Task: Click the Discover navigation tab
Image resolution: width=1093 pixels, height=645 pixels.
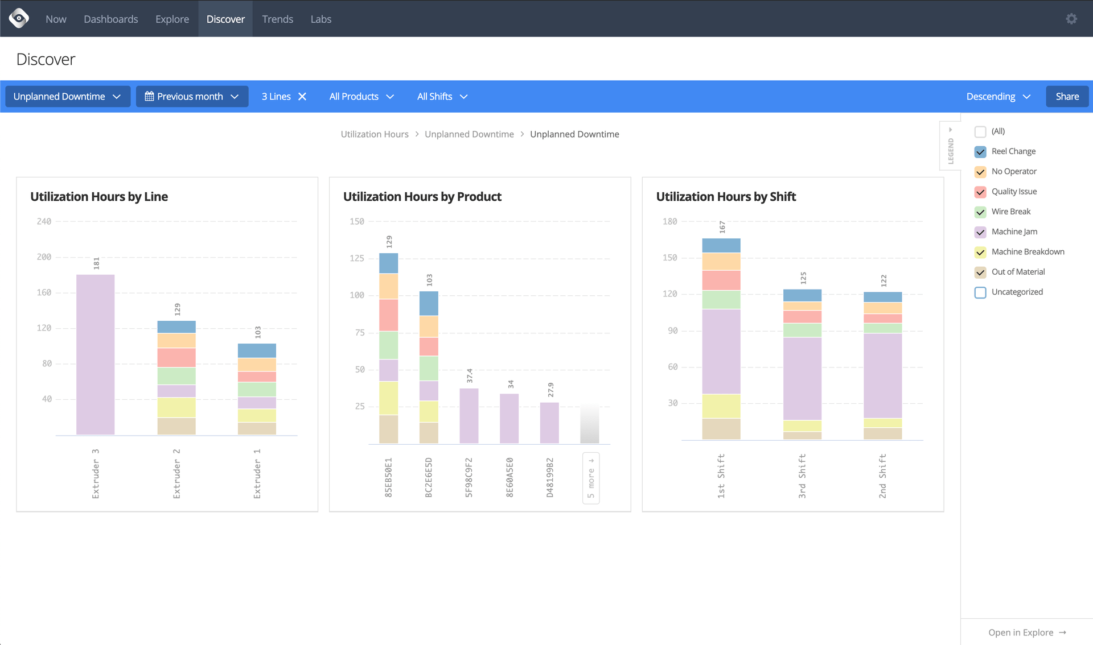Action: 226,19
